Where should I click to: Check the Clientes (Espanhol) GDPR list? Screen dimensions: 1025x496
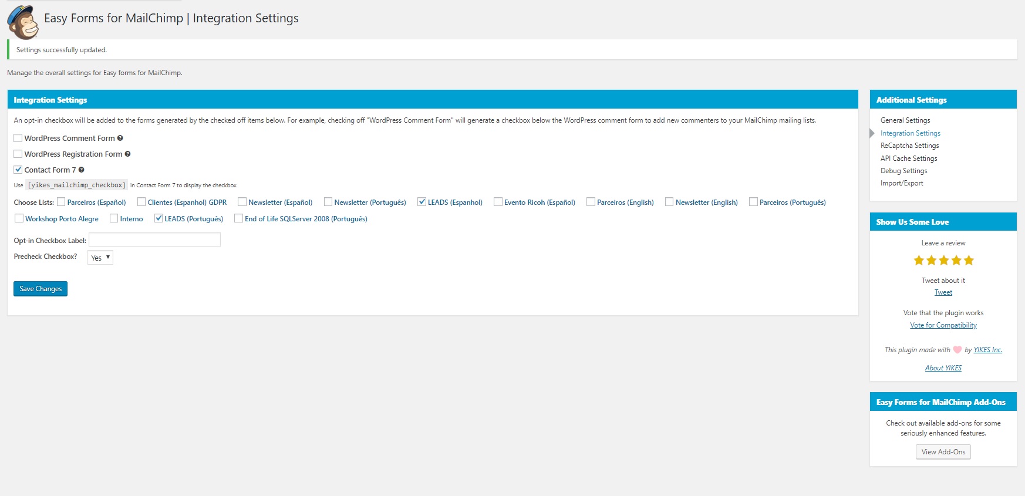[x=141, y=202]
